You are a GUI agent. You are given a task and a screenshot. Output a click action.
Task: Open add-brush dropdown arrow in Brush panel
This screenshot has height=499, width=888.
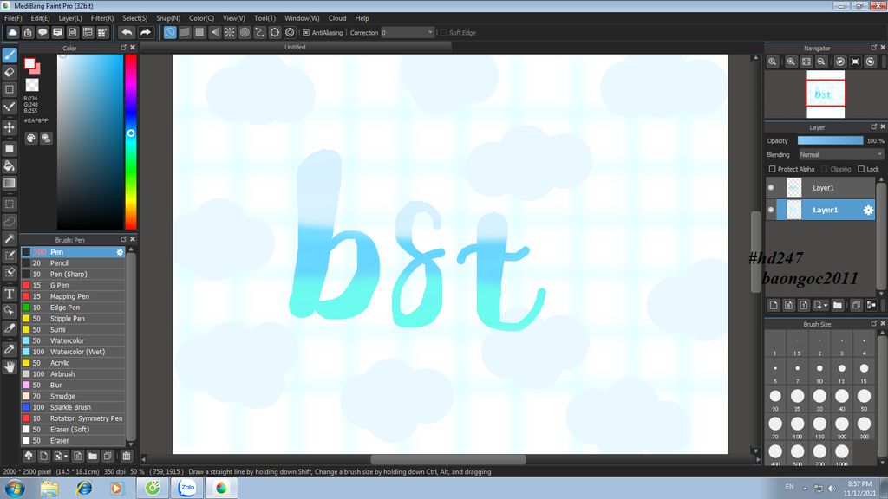pyautogui.click(x=66, y=456)
